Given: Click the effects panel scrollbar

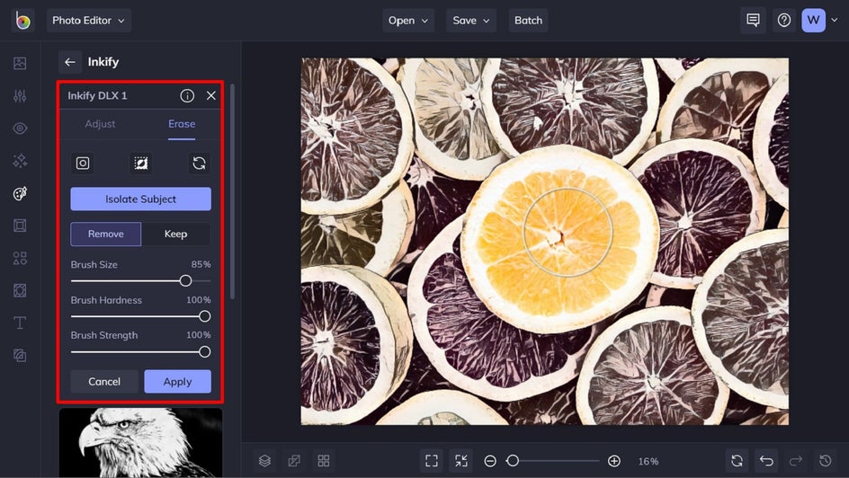Looking at the screenshot, I should coord(232,190).
